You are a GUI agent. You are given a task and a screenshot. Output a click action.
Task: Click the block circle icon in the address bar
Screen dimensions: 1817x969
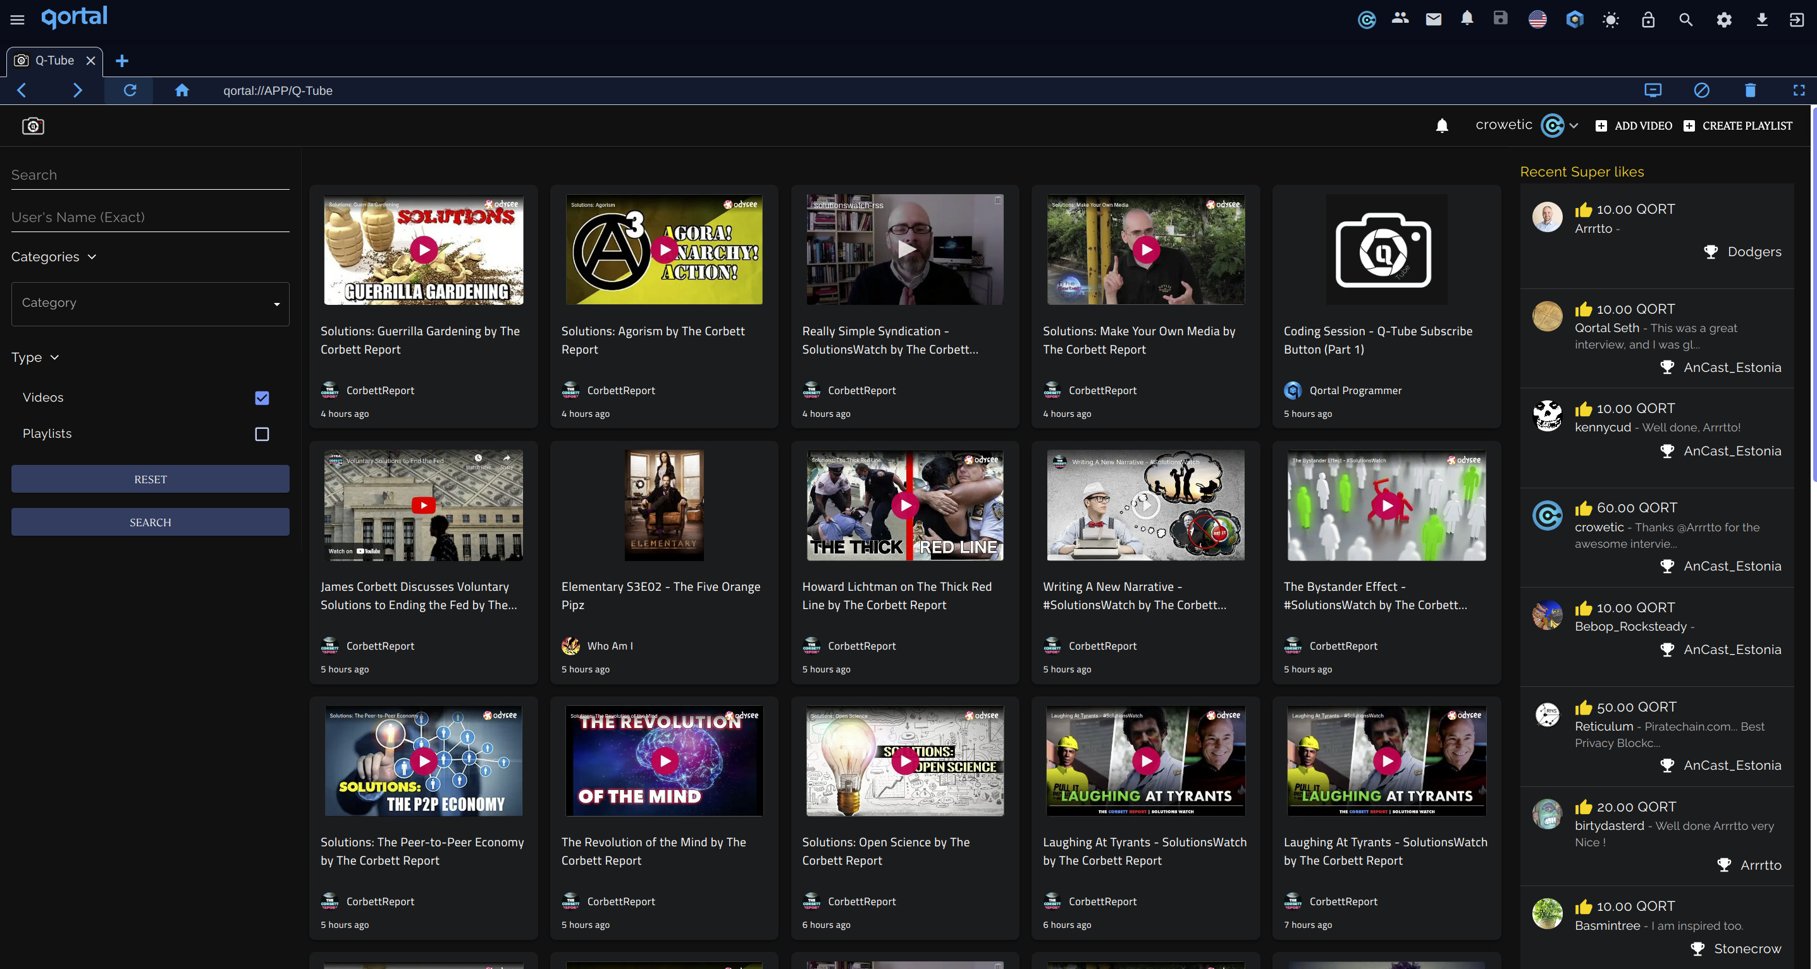point(1701,90)
